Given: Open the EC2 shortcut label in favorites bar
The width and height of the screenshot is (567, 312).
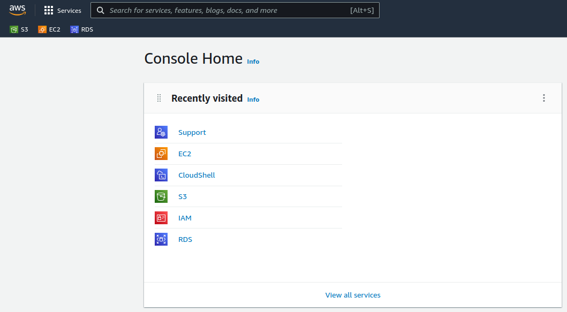Looking at the screenshot, I should [x=55, y=29].
